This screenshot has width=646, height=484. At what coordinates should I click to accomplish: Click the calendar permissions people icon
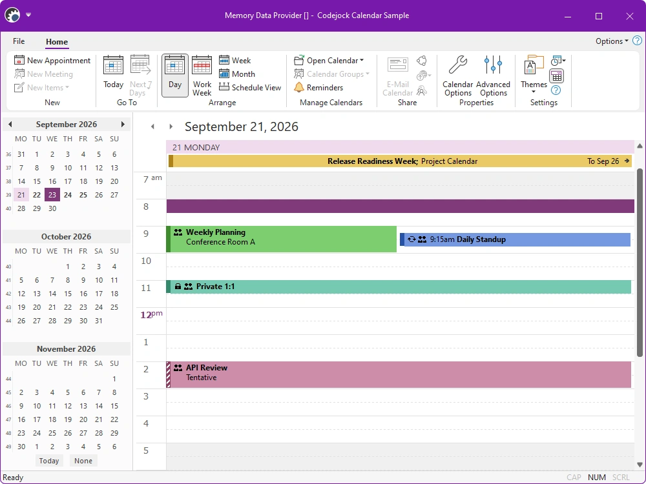click(421, 90)
